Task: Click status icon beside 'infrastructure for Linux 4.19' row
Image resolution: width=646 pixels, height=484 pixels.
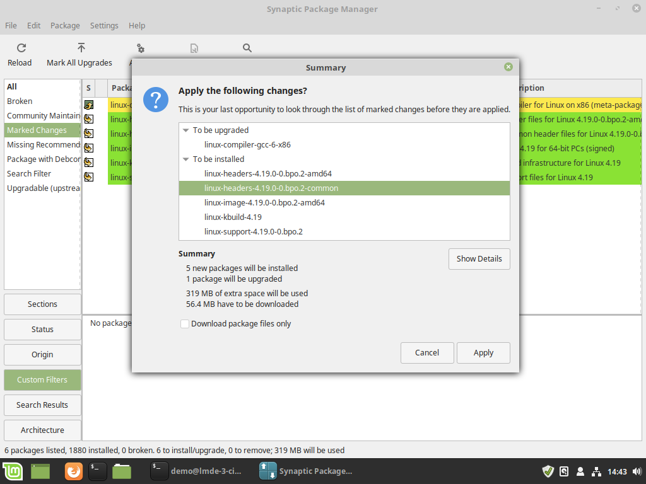Action: click(x=88, y=163)
